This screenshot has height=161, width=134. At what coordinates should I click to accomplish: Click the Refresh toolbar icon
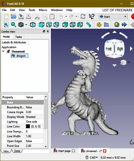click(x=83, y=16)
